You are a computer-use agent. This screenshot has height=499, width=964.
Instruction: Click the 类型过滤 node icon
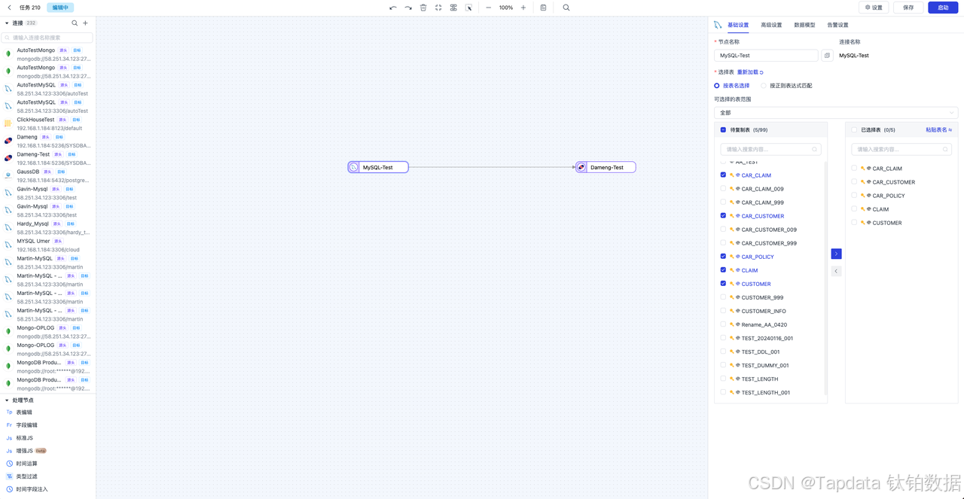pos(9,476)
